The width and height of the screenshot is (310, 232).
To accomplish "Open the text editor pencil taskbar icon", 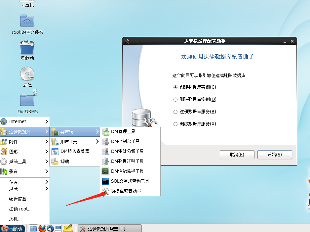I will [x=68, y=228].
